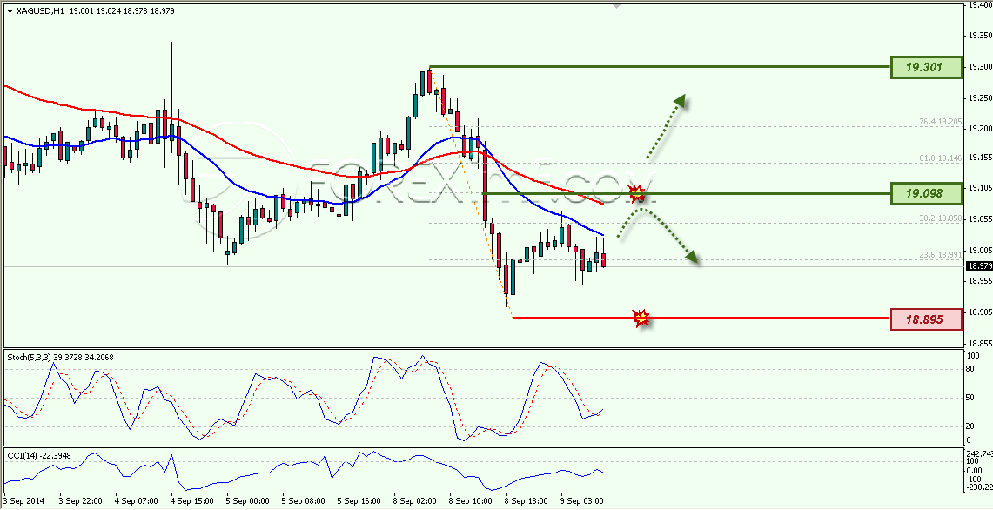
Task: Select the green 19.301 price label box
Action: pos(927,67)
